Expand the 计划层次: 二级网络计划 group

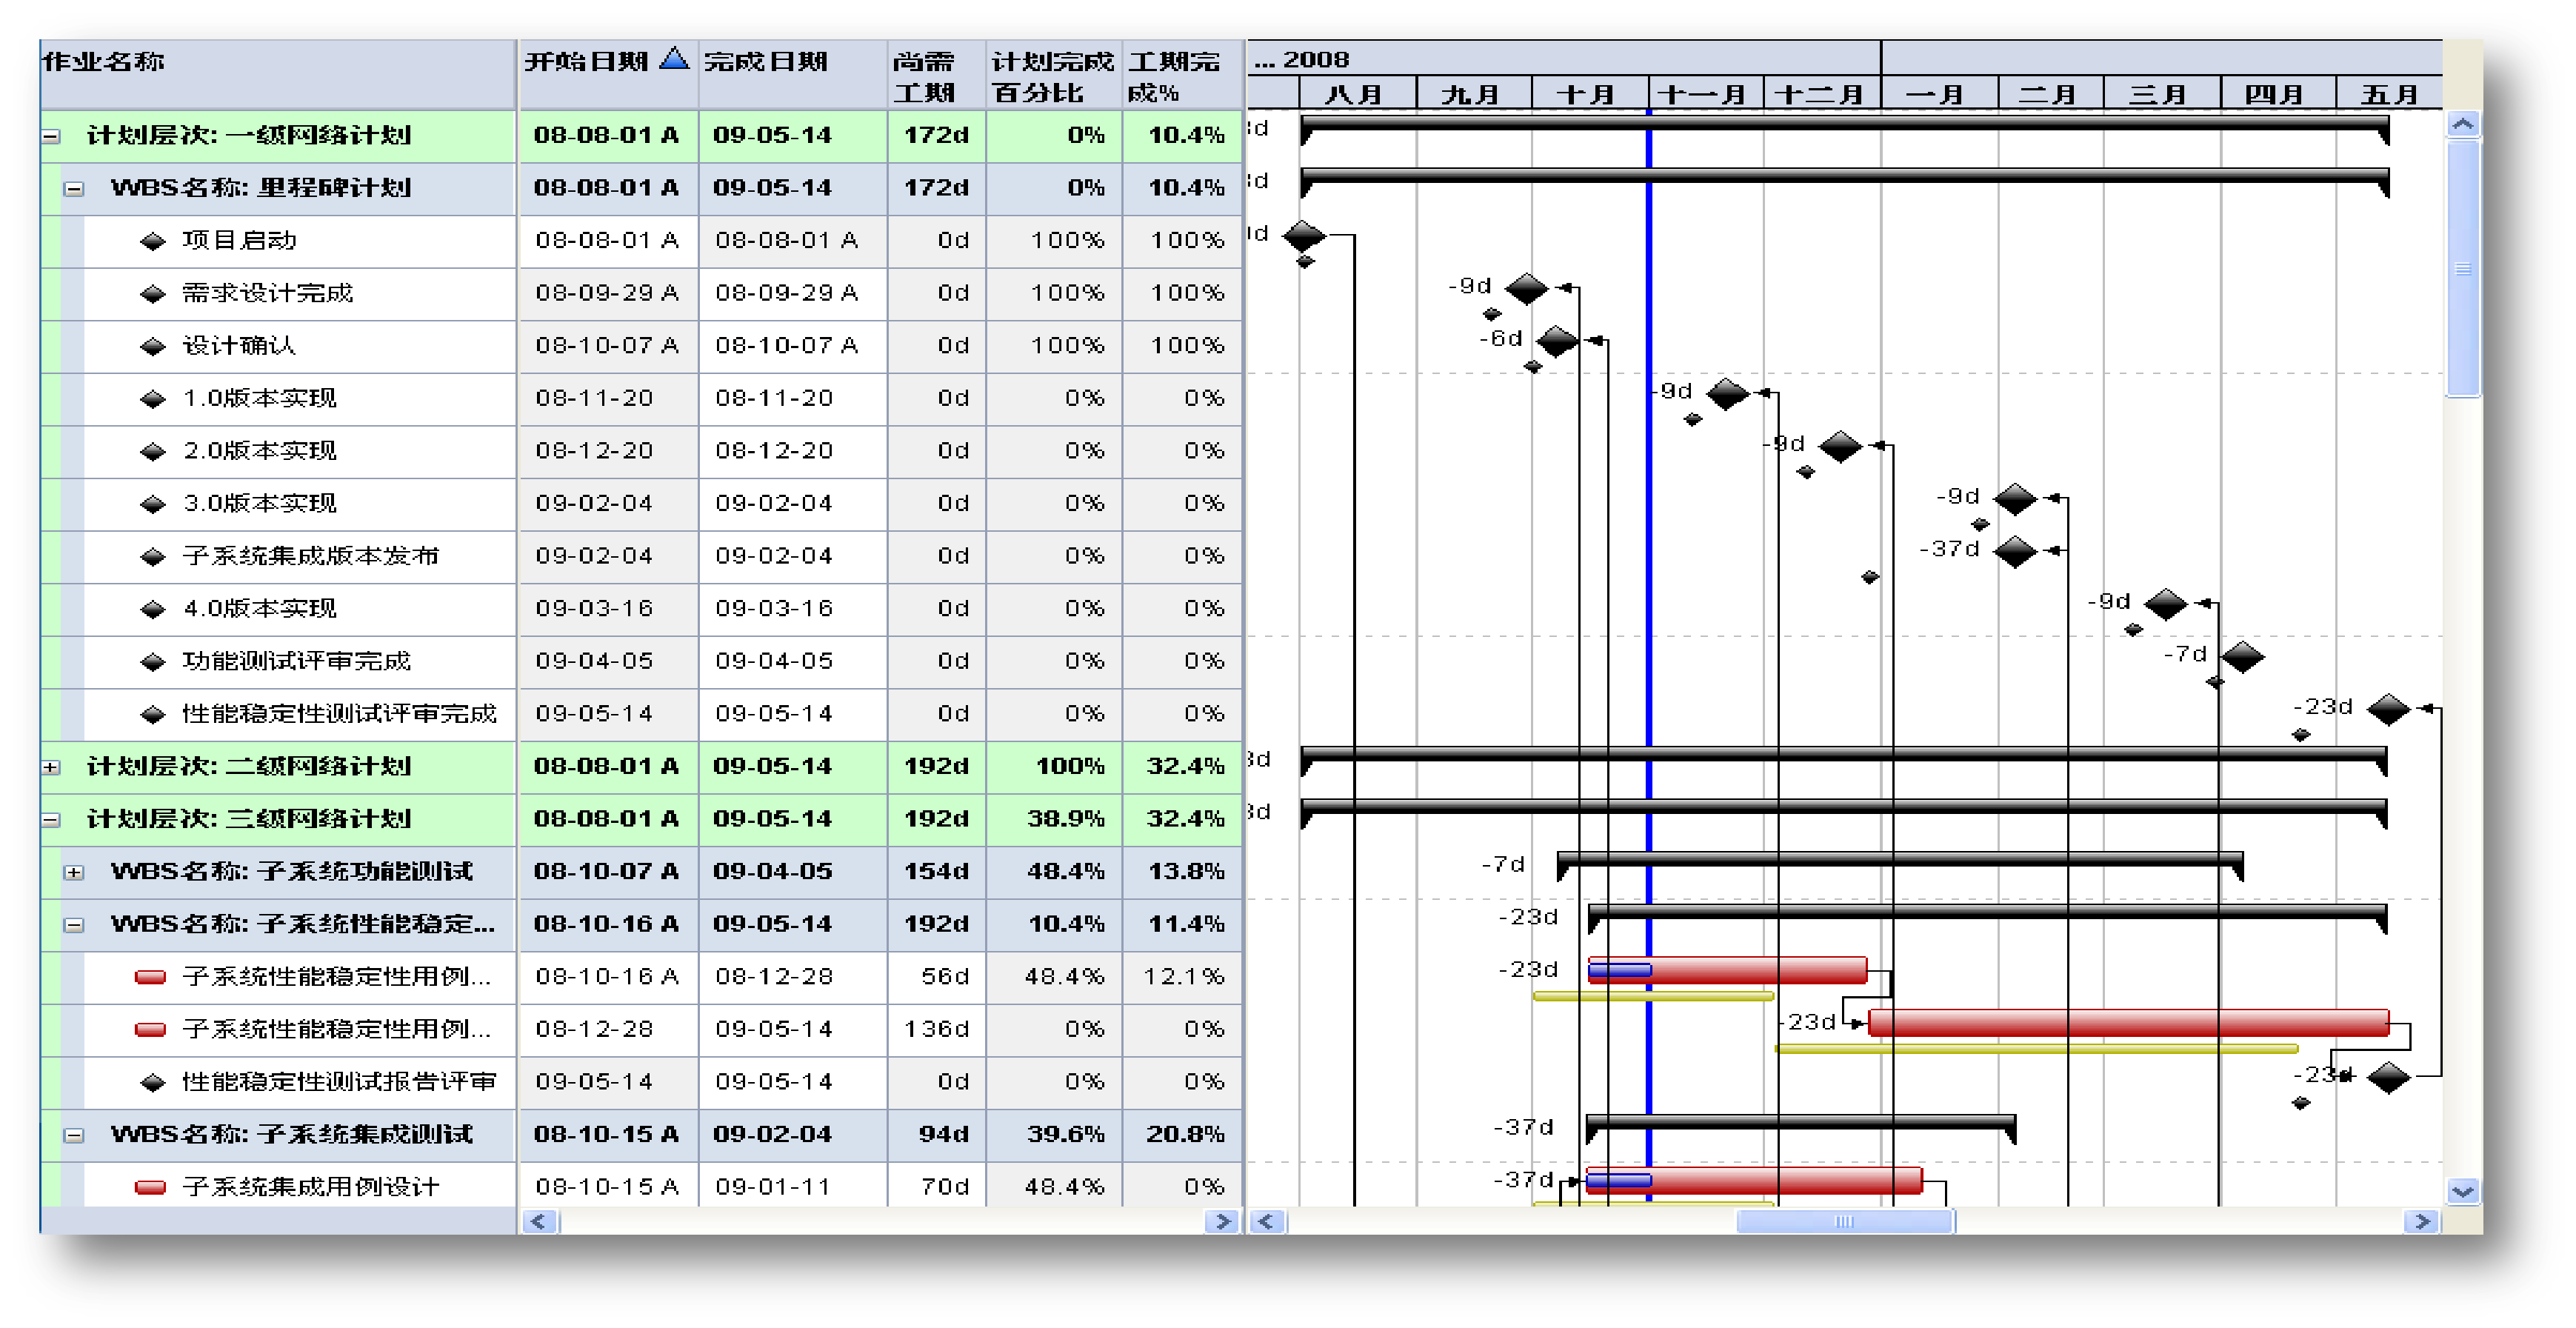(51, 768)
